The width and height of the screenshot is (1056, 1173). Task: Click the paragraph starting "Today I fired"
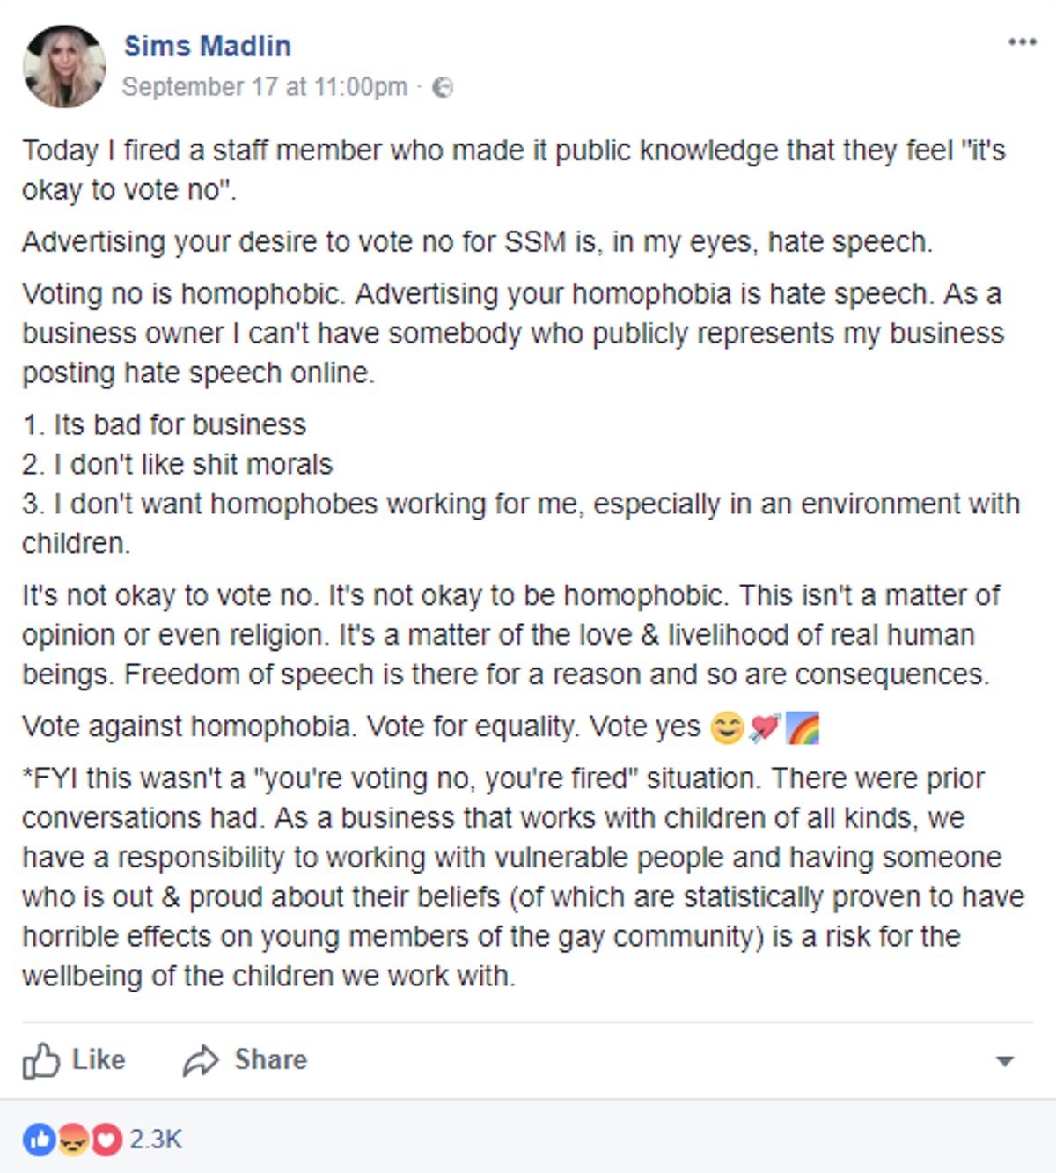(x=513, y=170)
